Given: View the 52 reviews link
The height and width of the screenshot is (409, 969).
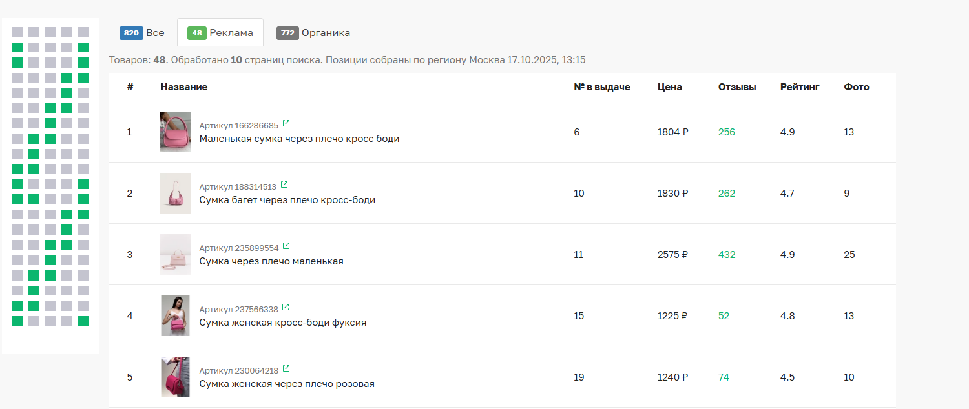Looking at the screenshot, I should click(724, 316).
